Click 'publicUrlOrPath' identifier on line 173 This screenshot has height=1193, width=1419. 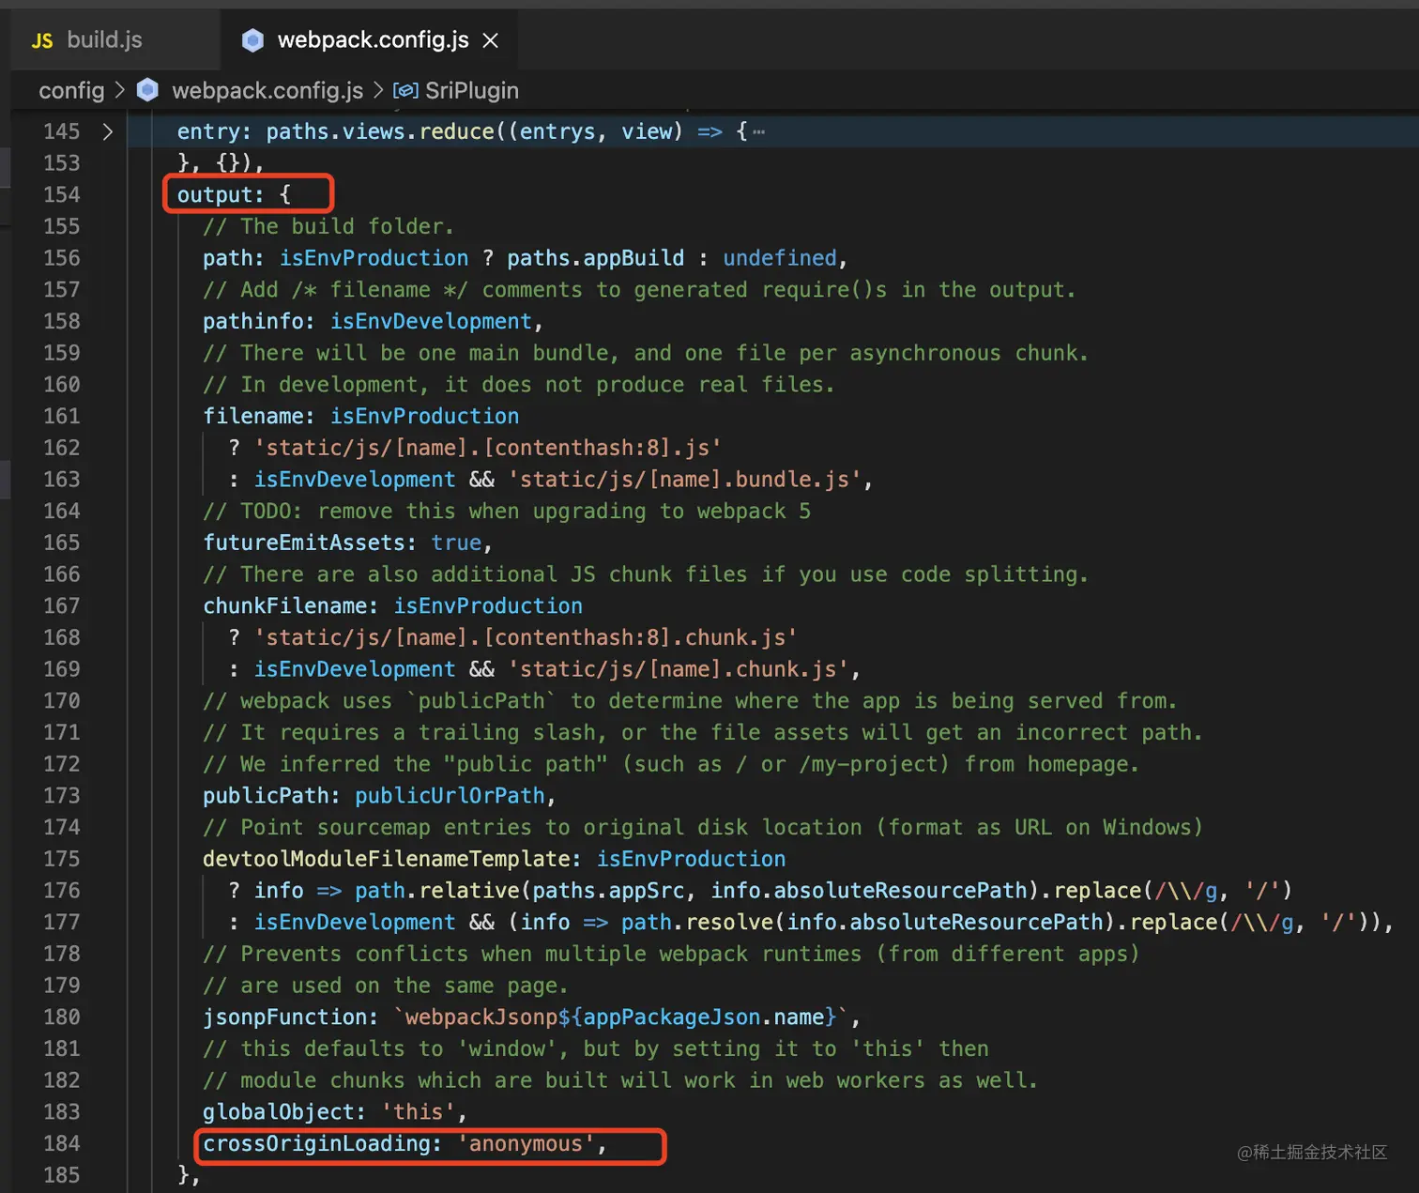(450, 795)
